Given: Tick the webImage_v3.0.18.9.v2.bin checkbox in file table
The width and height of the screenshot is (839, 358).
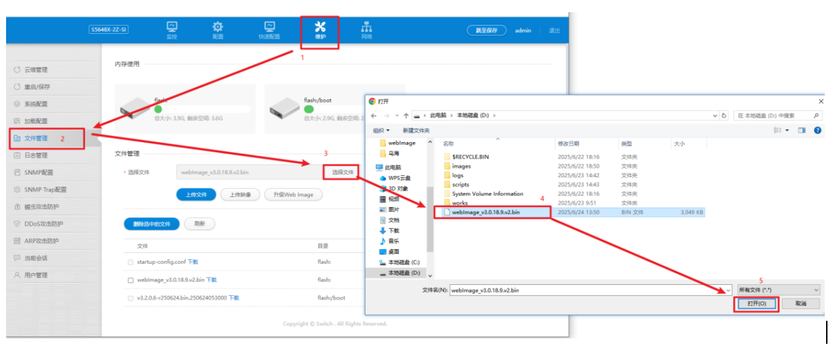Looking at the screenshot, I should point(131,279).
